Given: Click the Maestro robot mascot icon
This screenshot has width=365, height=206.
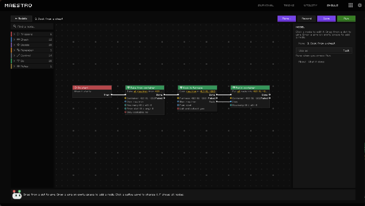Looking at the screenshot, I should click(x=17, y=195).
